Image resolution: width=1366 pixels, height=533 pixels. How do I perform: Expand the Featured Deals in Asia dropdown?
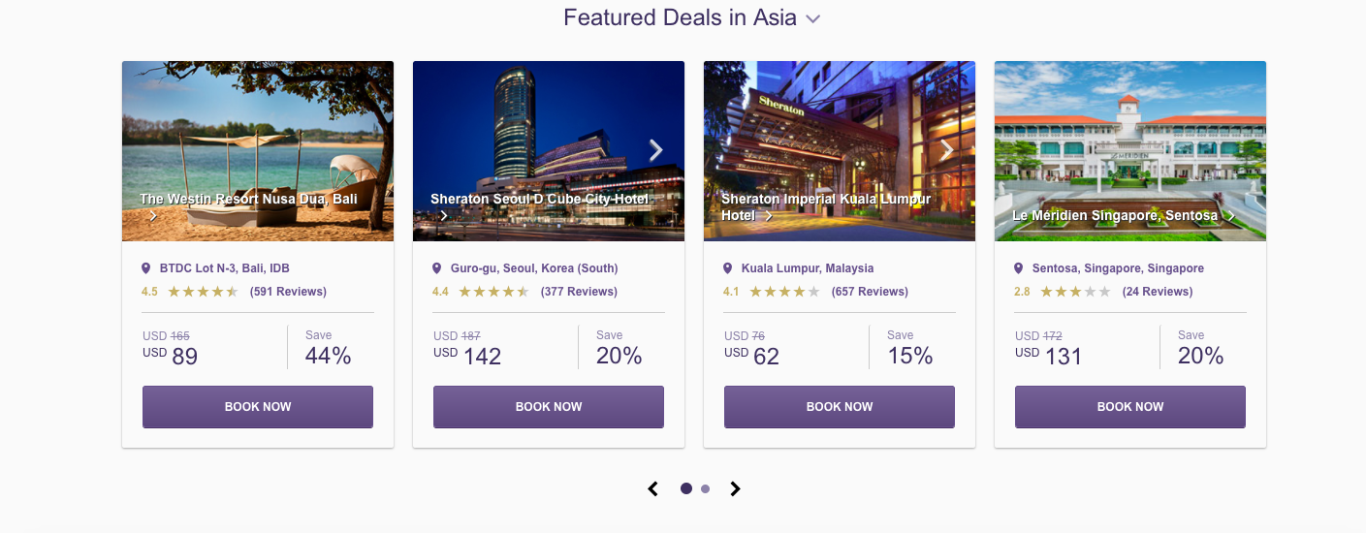click(x=812, y=18)
